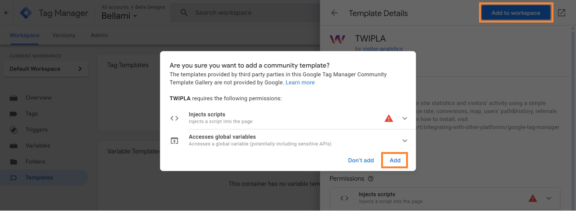
Task: Open template in new window icon
Action: (562, 13)
